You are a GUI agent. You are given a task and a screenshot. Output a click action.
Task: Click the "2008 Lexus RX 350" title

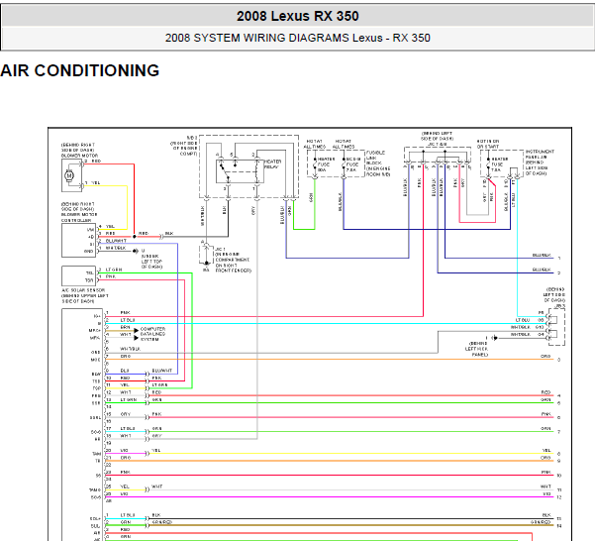297,16
